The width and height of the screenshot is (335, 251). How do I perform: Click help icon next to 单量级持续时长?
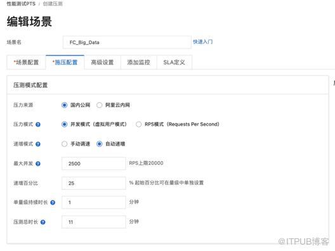click(x=53, y=203)
